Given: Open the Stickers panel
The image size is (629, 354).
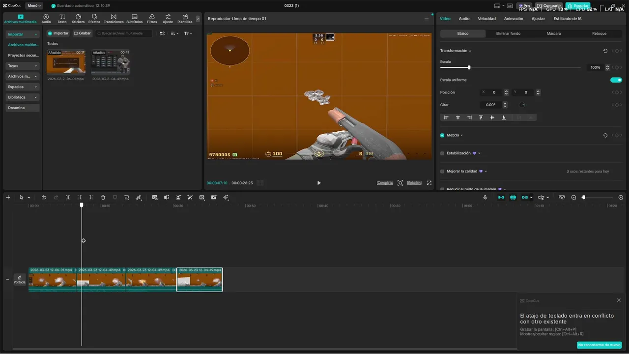Looking at the screenshot, I should click(x=78, y=19).
